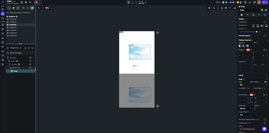269x133 pixels.
Task: Click the blue support chat bubble
Action: pyautogui.click(x=264, y=129)
